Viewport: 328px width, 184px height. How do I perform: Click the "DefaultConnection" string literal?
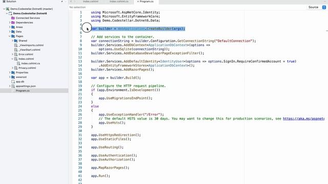(x=234, y=41)
